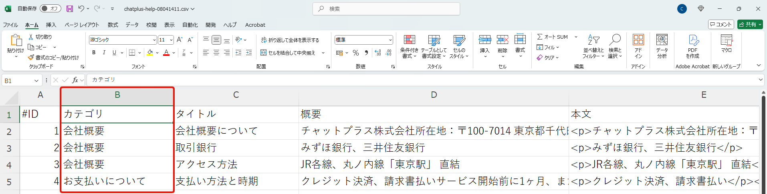
Task: Click the increase font size icon
Action: (180, 40)
